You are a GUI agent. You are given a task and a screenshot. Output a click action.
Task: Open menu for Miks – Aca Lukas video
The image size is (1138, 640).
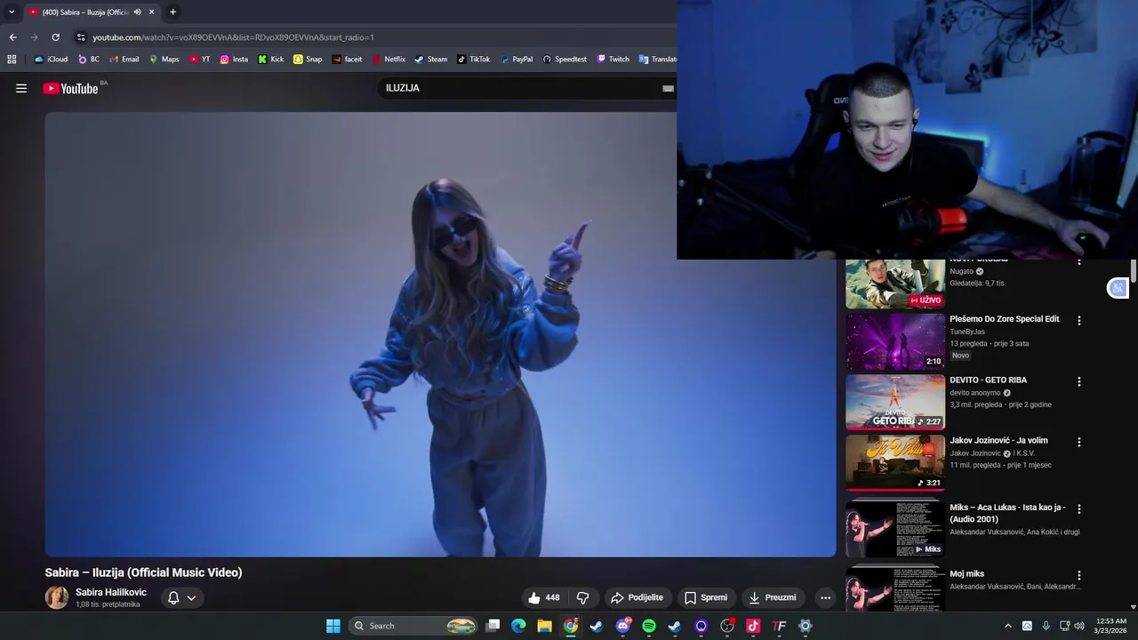(1079, 509)
